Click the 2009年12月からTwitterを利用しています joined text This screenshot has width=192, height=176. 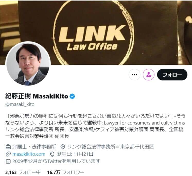56,161
